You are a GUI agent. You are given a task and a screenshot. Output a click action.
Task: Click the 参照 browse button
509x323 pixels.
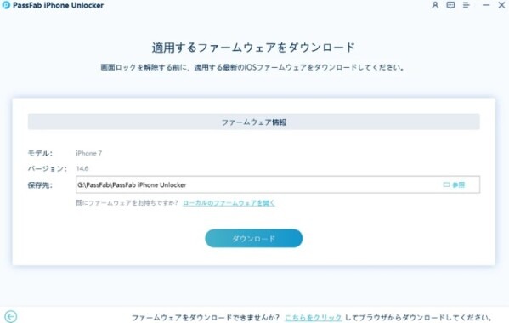454,184
